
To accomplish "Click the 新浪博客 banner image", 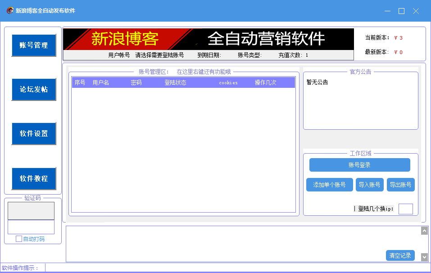I will click(209, 39).
